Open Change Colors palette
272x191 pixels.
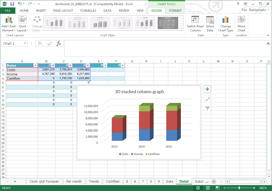tap(37, 24)
